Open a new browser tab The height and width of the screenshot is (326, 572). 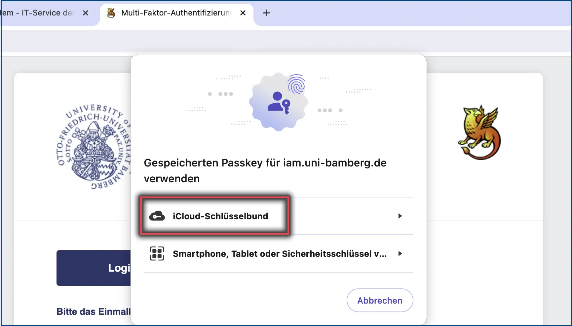[266, 13]
